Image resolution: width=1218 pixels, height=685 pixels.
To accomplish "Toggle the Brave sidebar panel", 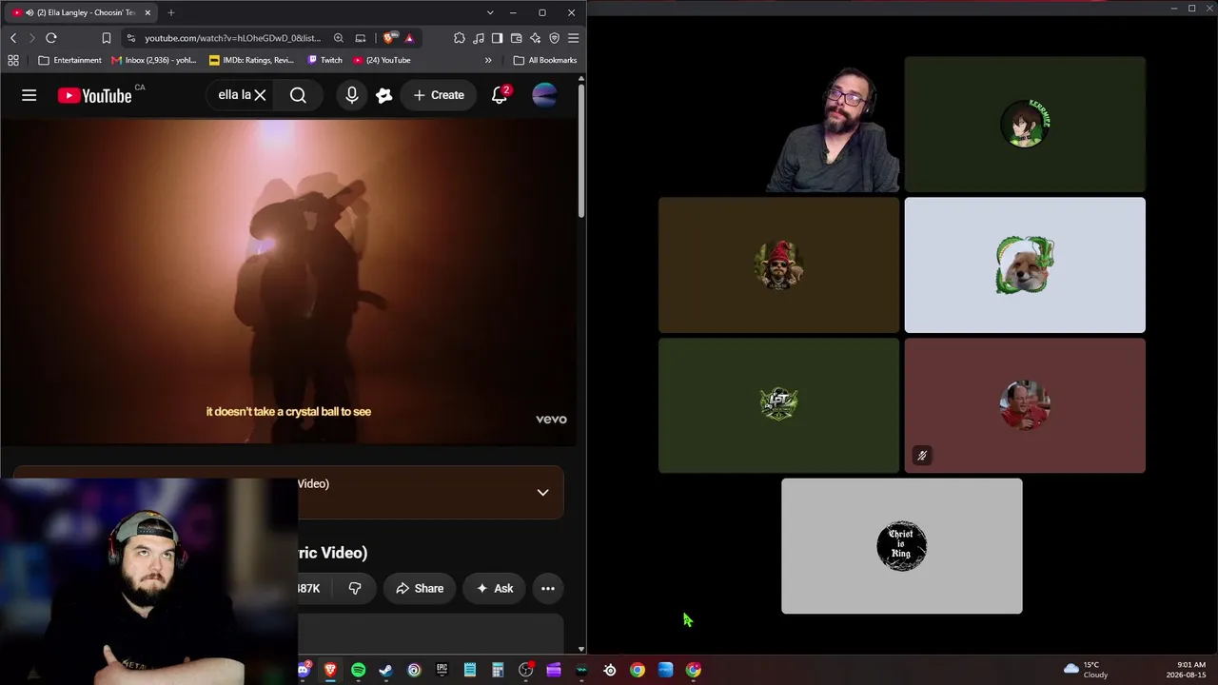I will pos(497,38).
